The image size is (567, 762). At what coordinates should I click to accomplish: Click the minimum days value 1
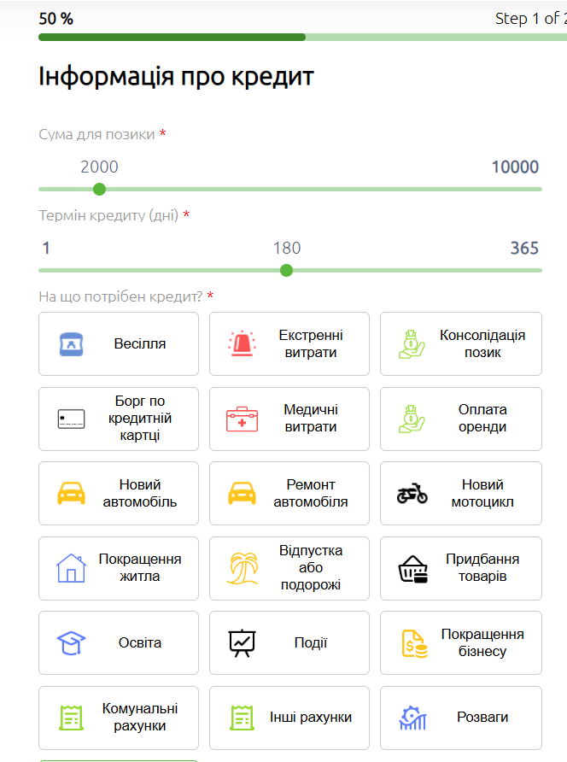46,249
